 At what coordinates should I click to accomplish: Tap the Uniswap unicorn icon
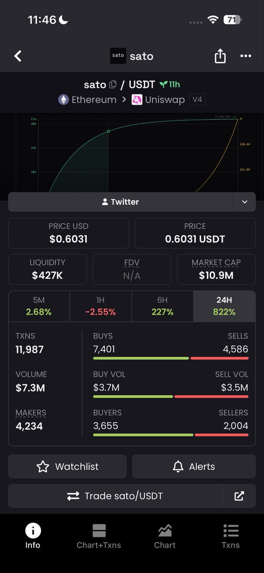tap(137, 99)
